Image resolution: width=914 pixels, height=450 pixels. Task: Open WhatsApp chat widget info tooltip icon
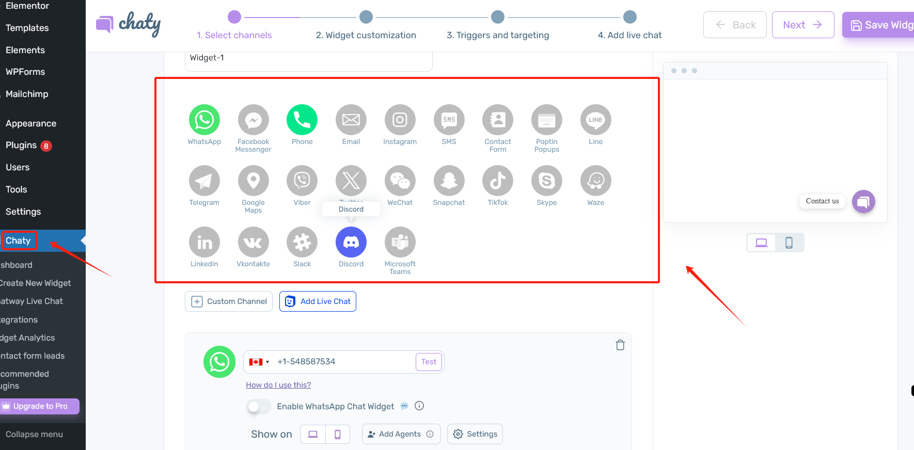tap(419, 406)
